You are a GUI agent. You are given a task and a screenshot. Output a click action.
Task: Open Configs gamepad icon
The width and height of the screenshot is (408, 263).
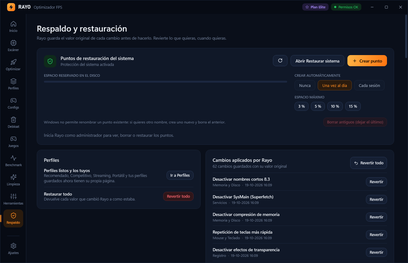tap(13, 101)
